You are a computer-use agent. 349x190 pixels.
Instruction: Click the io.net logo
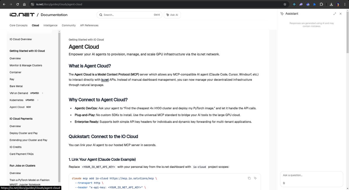click(x=22, y=15)
